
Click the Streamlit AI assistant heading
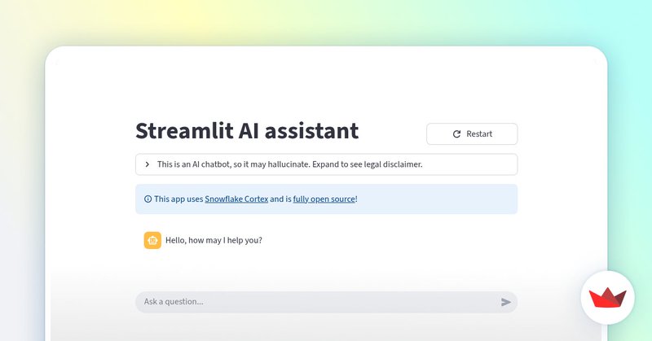pos(247,131)
